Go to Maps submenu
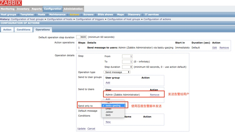The width and height of the screenshot is (235, 139). 121,14
